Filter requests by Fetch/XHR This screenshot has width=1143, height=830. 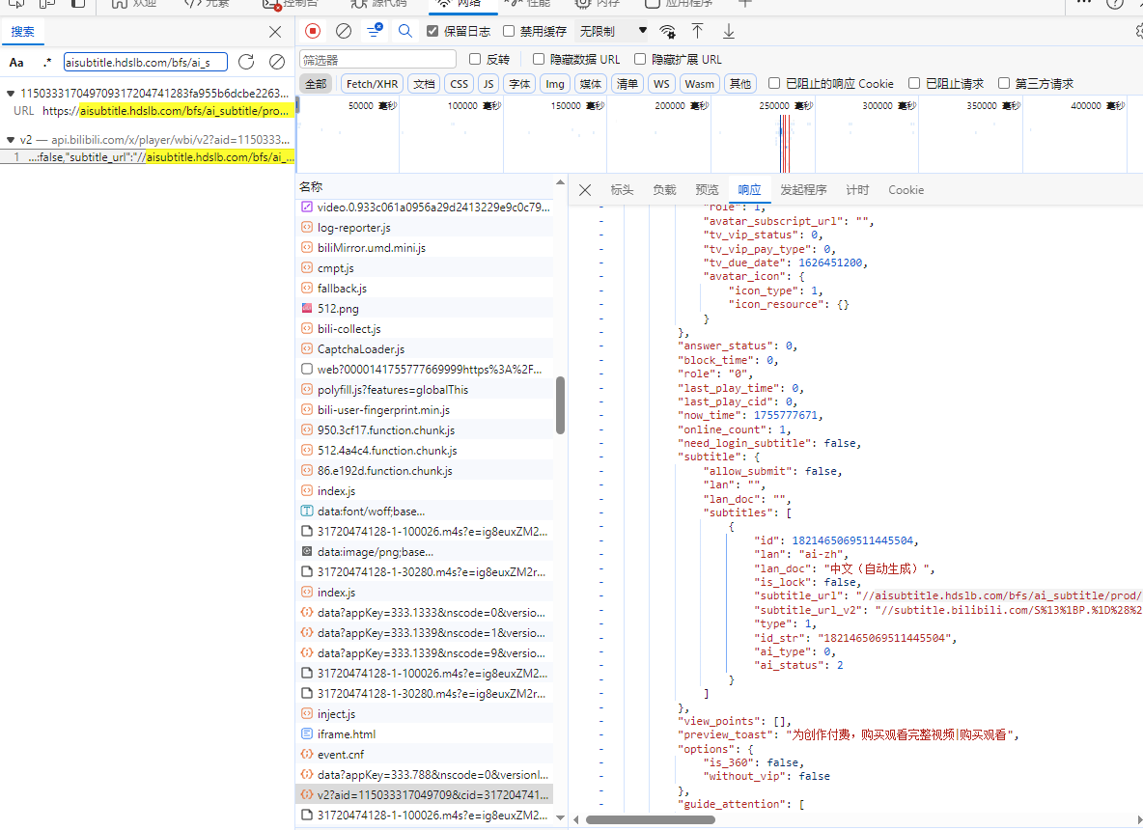tap(372, 84)
